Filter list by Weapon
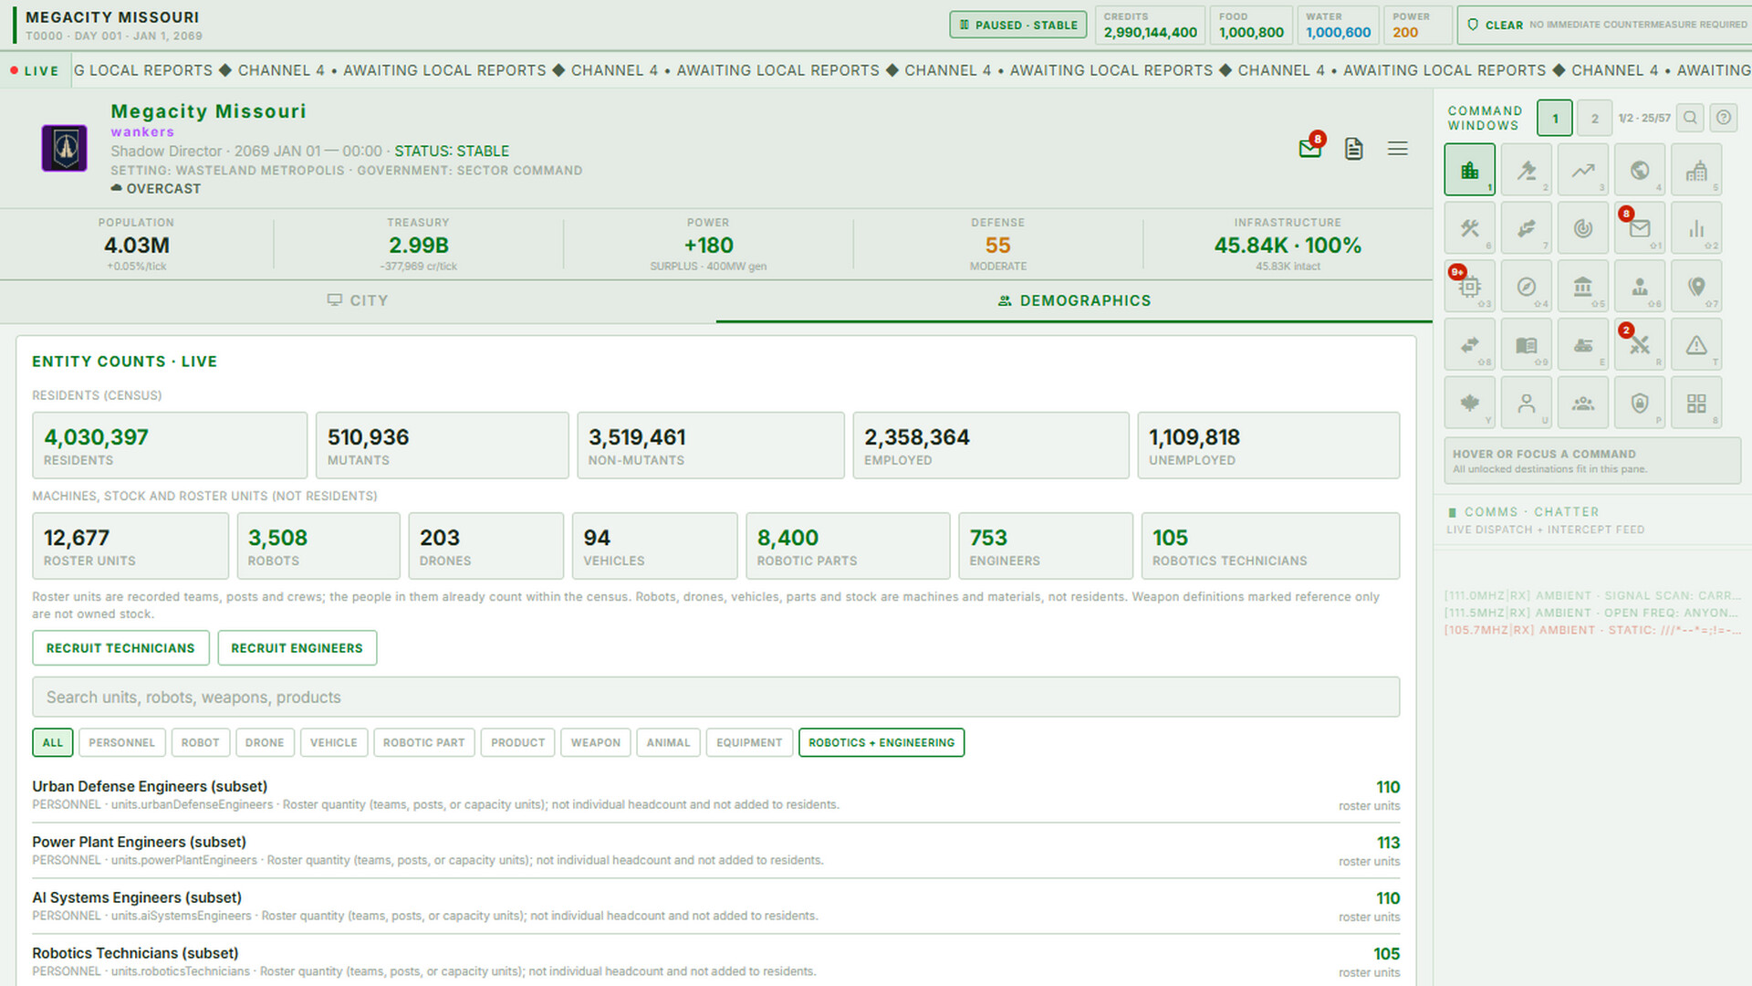Viewport: 1752px width, 986px height. (596, 742)
